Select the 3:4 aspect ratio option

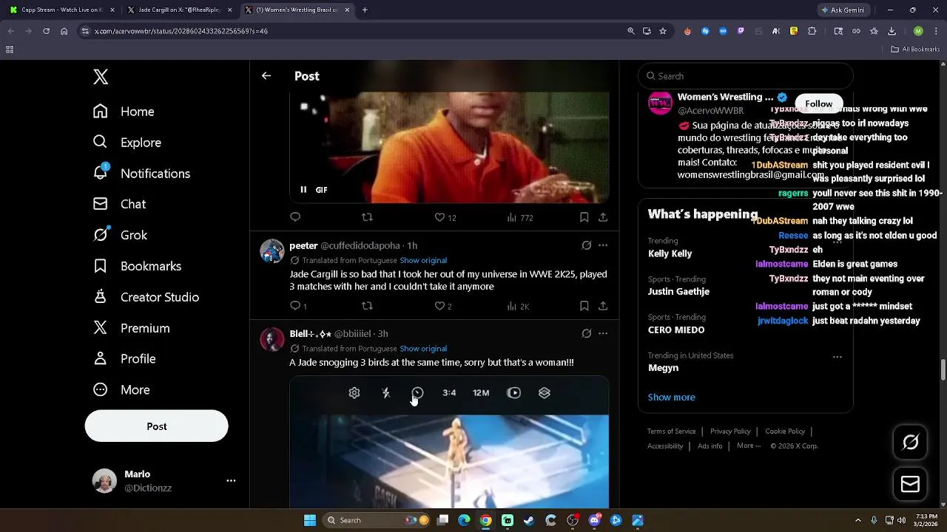449,393
